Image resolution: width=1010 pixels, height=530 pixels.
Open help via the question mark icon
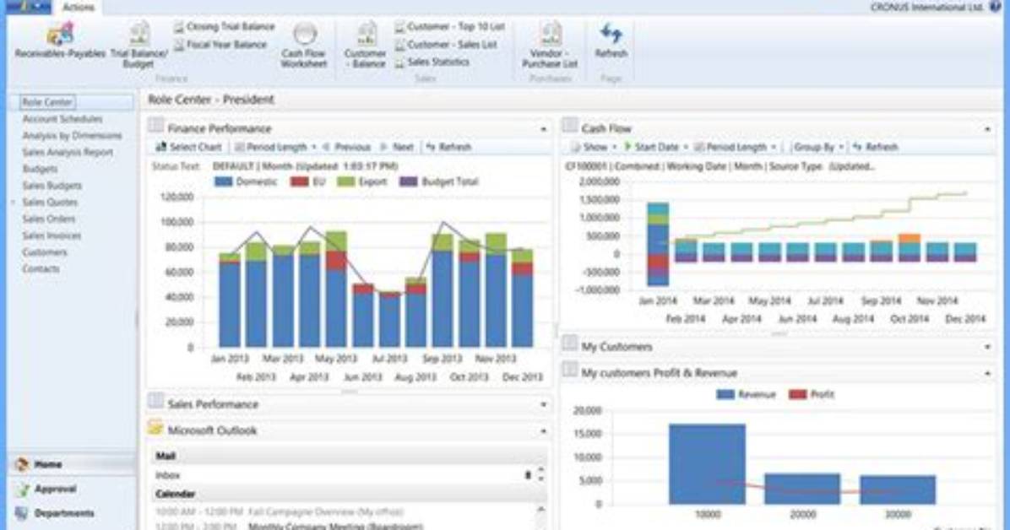tap(996, 7)
